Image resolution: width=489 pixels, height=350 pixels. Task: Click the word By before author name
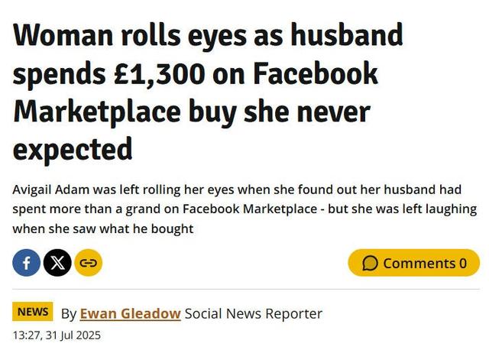point(69,314)
